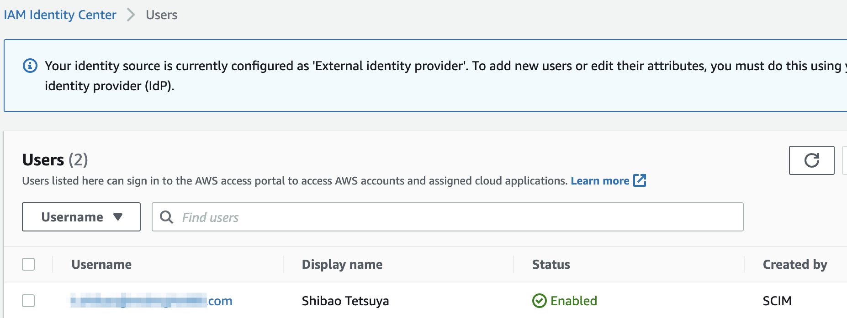Click the external link icon beside Learn more

pos(640,180)
